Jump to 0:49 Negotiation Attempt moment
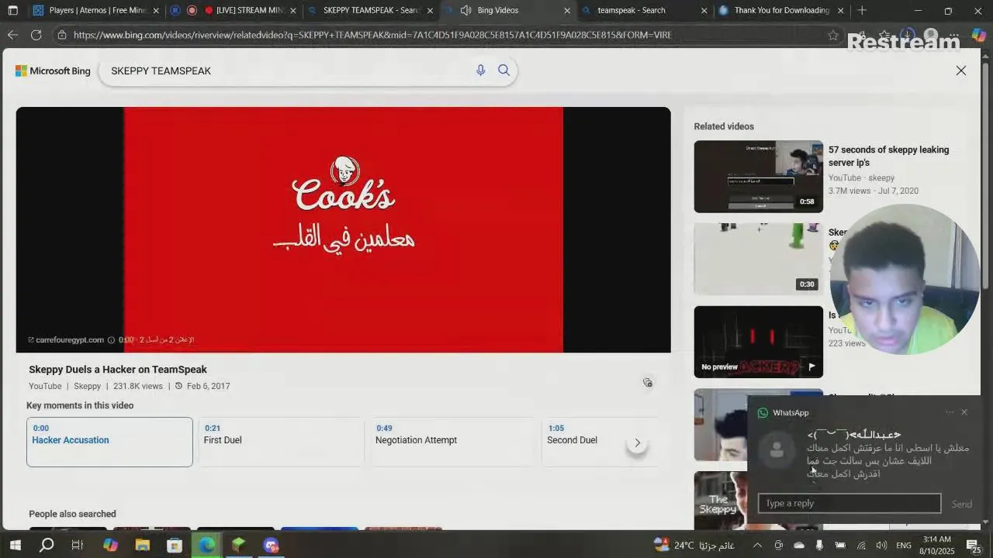 [452, 442]
